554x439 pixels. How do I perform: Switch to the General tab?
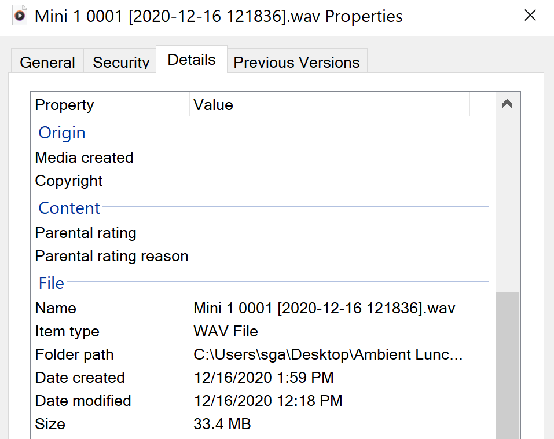(47, 62)
